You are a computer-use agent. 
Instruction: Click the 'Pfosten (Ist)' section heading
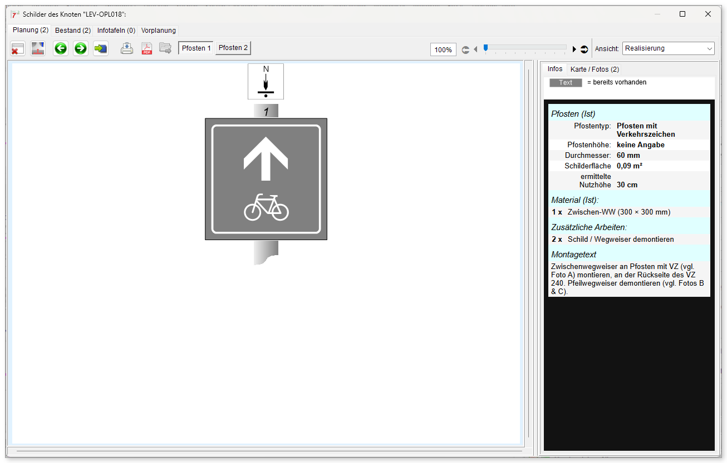573,114
